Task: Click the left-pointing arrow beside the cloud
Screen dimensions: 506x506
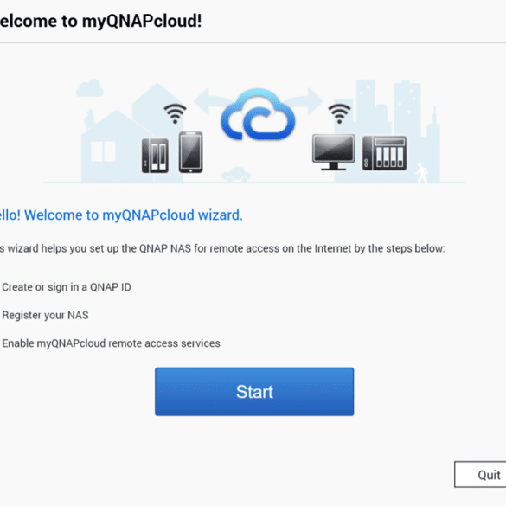Action: (208, 101)
